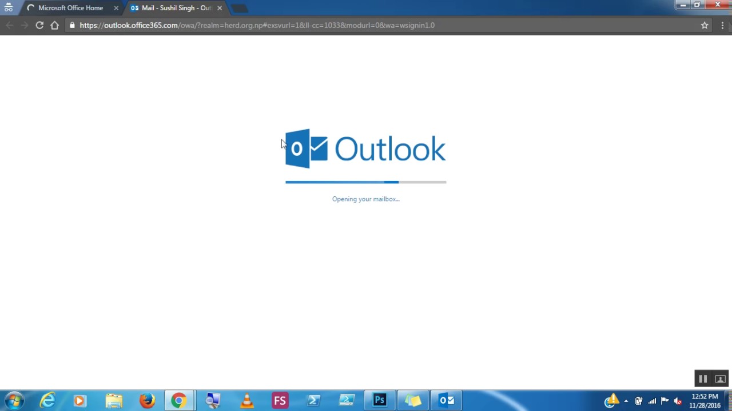Viewport: 732px width, 411px height.
Task: Close the Mail - Sushil Singh tab
Action: [220, 8]
